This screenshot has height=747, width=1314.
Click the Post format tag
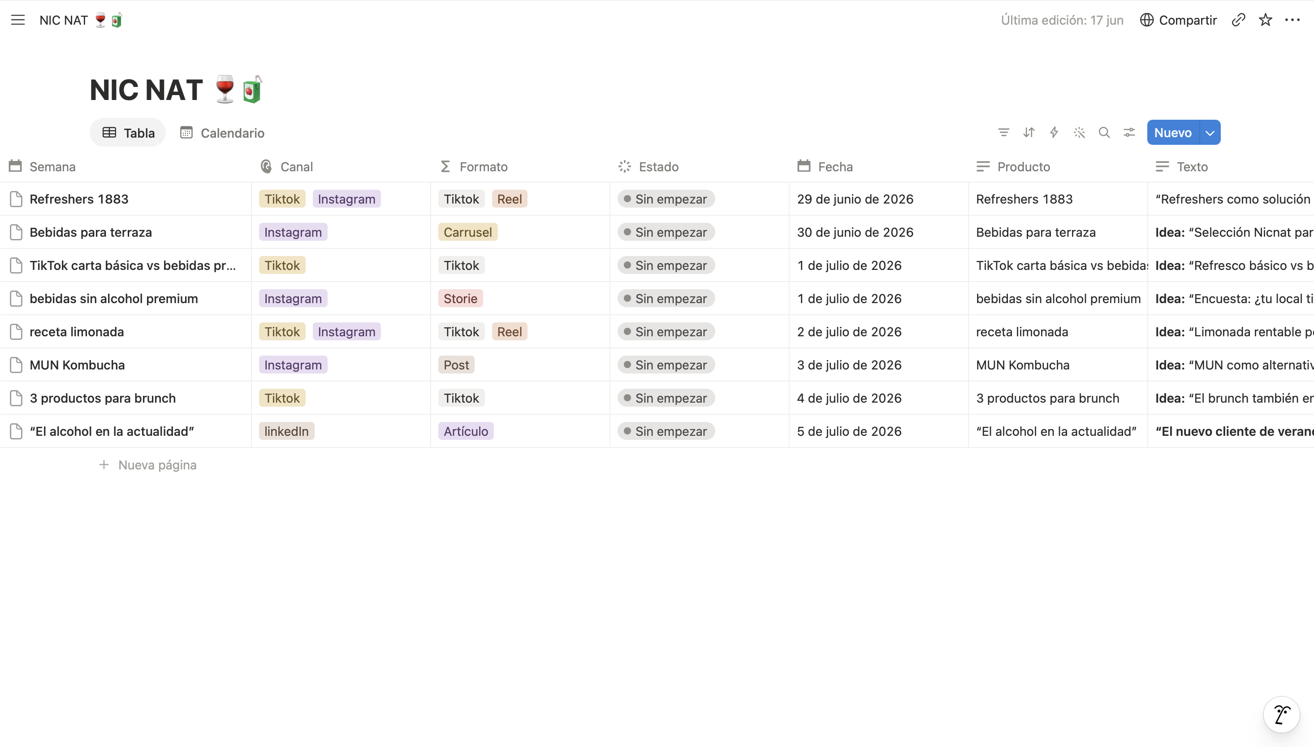tap(456, 365)
